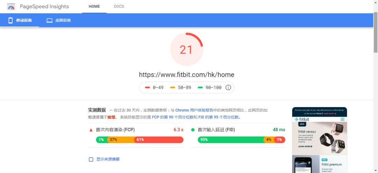
Task: Open the FID 的第 95 个百分位数 link
Action: click(x=218, y=117)
